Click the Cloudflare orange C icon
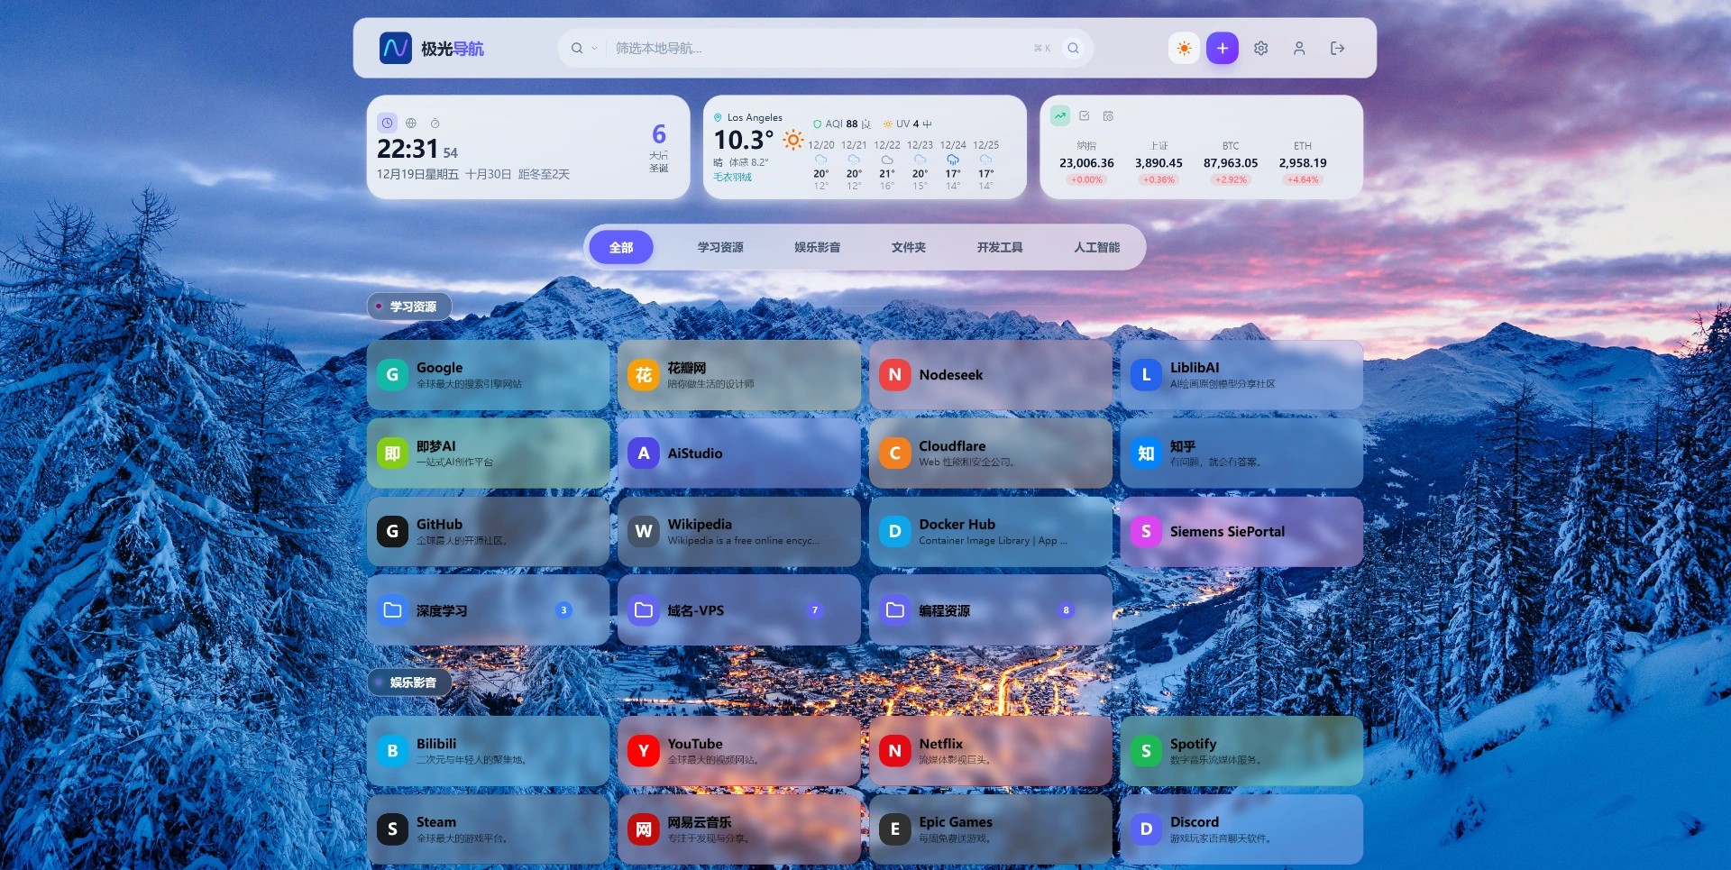 pyautogui.click(x=894, y=453)
